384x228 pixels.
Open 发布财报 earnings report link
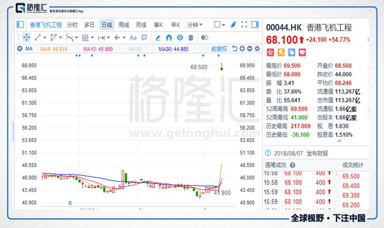(317, 153)
